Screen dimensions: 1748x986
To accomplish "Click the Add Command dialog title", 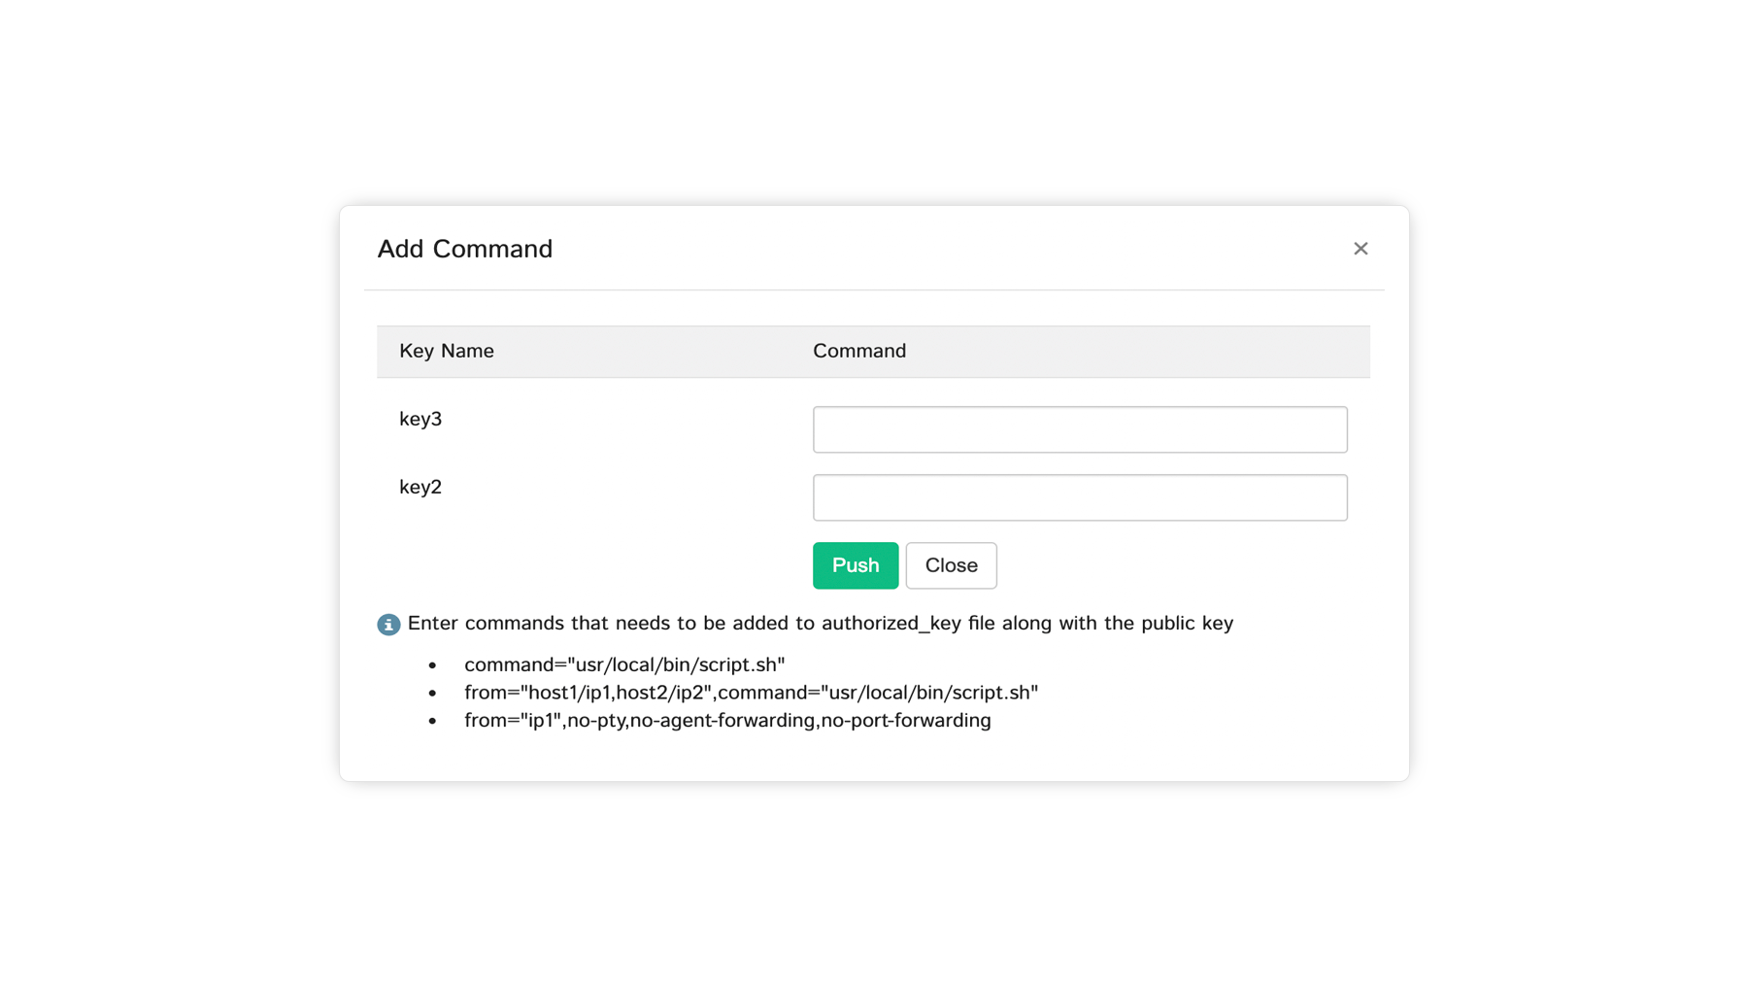I will pos(464,249).
